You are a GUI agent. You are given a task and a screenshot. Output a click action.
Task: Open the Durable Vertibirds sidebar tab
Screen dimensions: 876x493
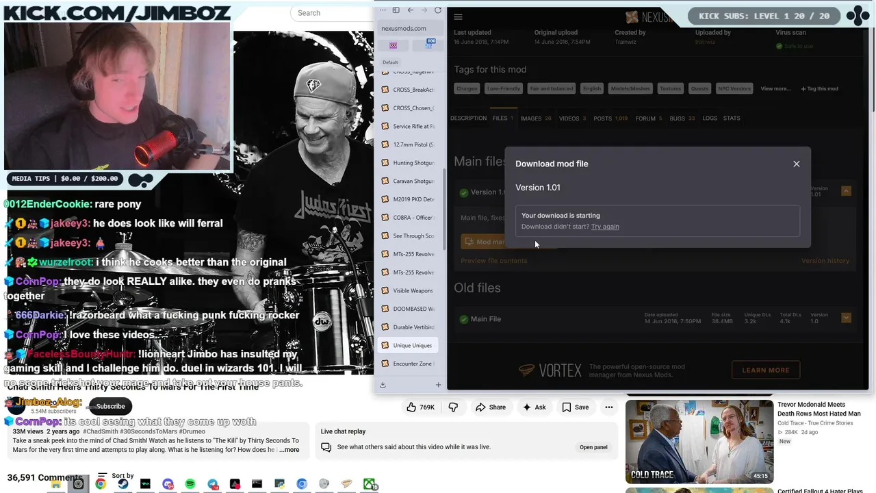tap(409, 327)
